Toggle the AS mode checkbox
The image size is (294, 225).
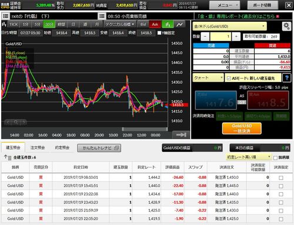229,79
